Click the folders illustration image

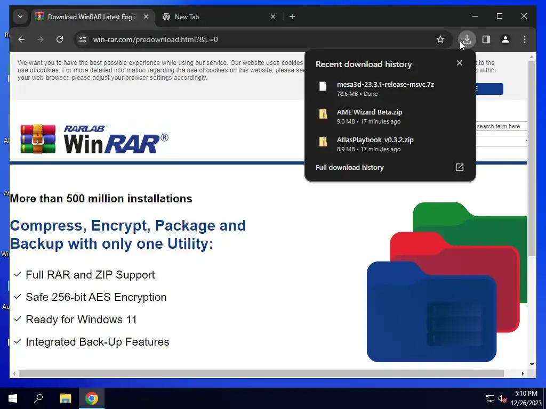[x=447, y=282]
